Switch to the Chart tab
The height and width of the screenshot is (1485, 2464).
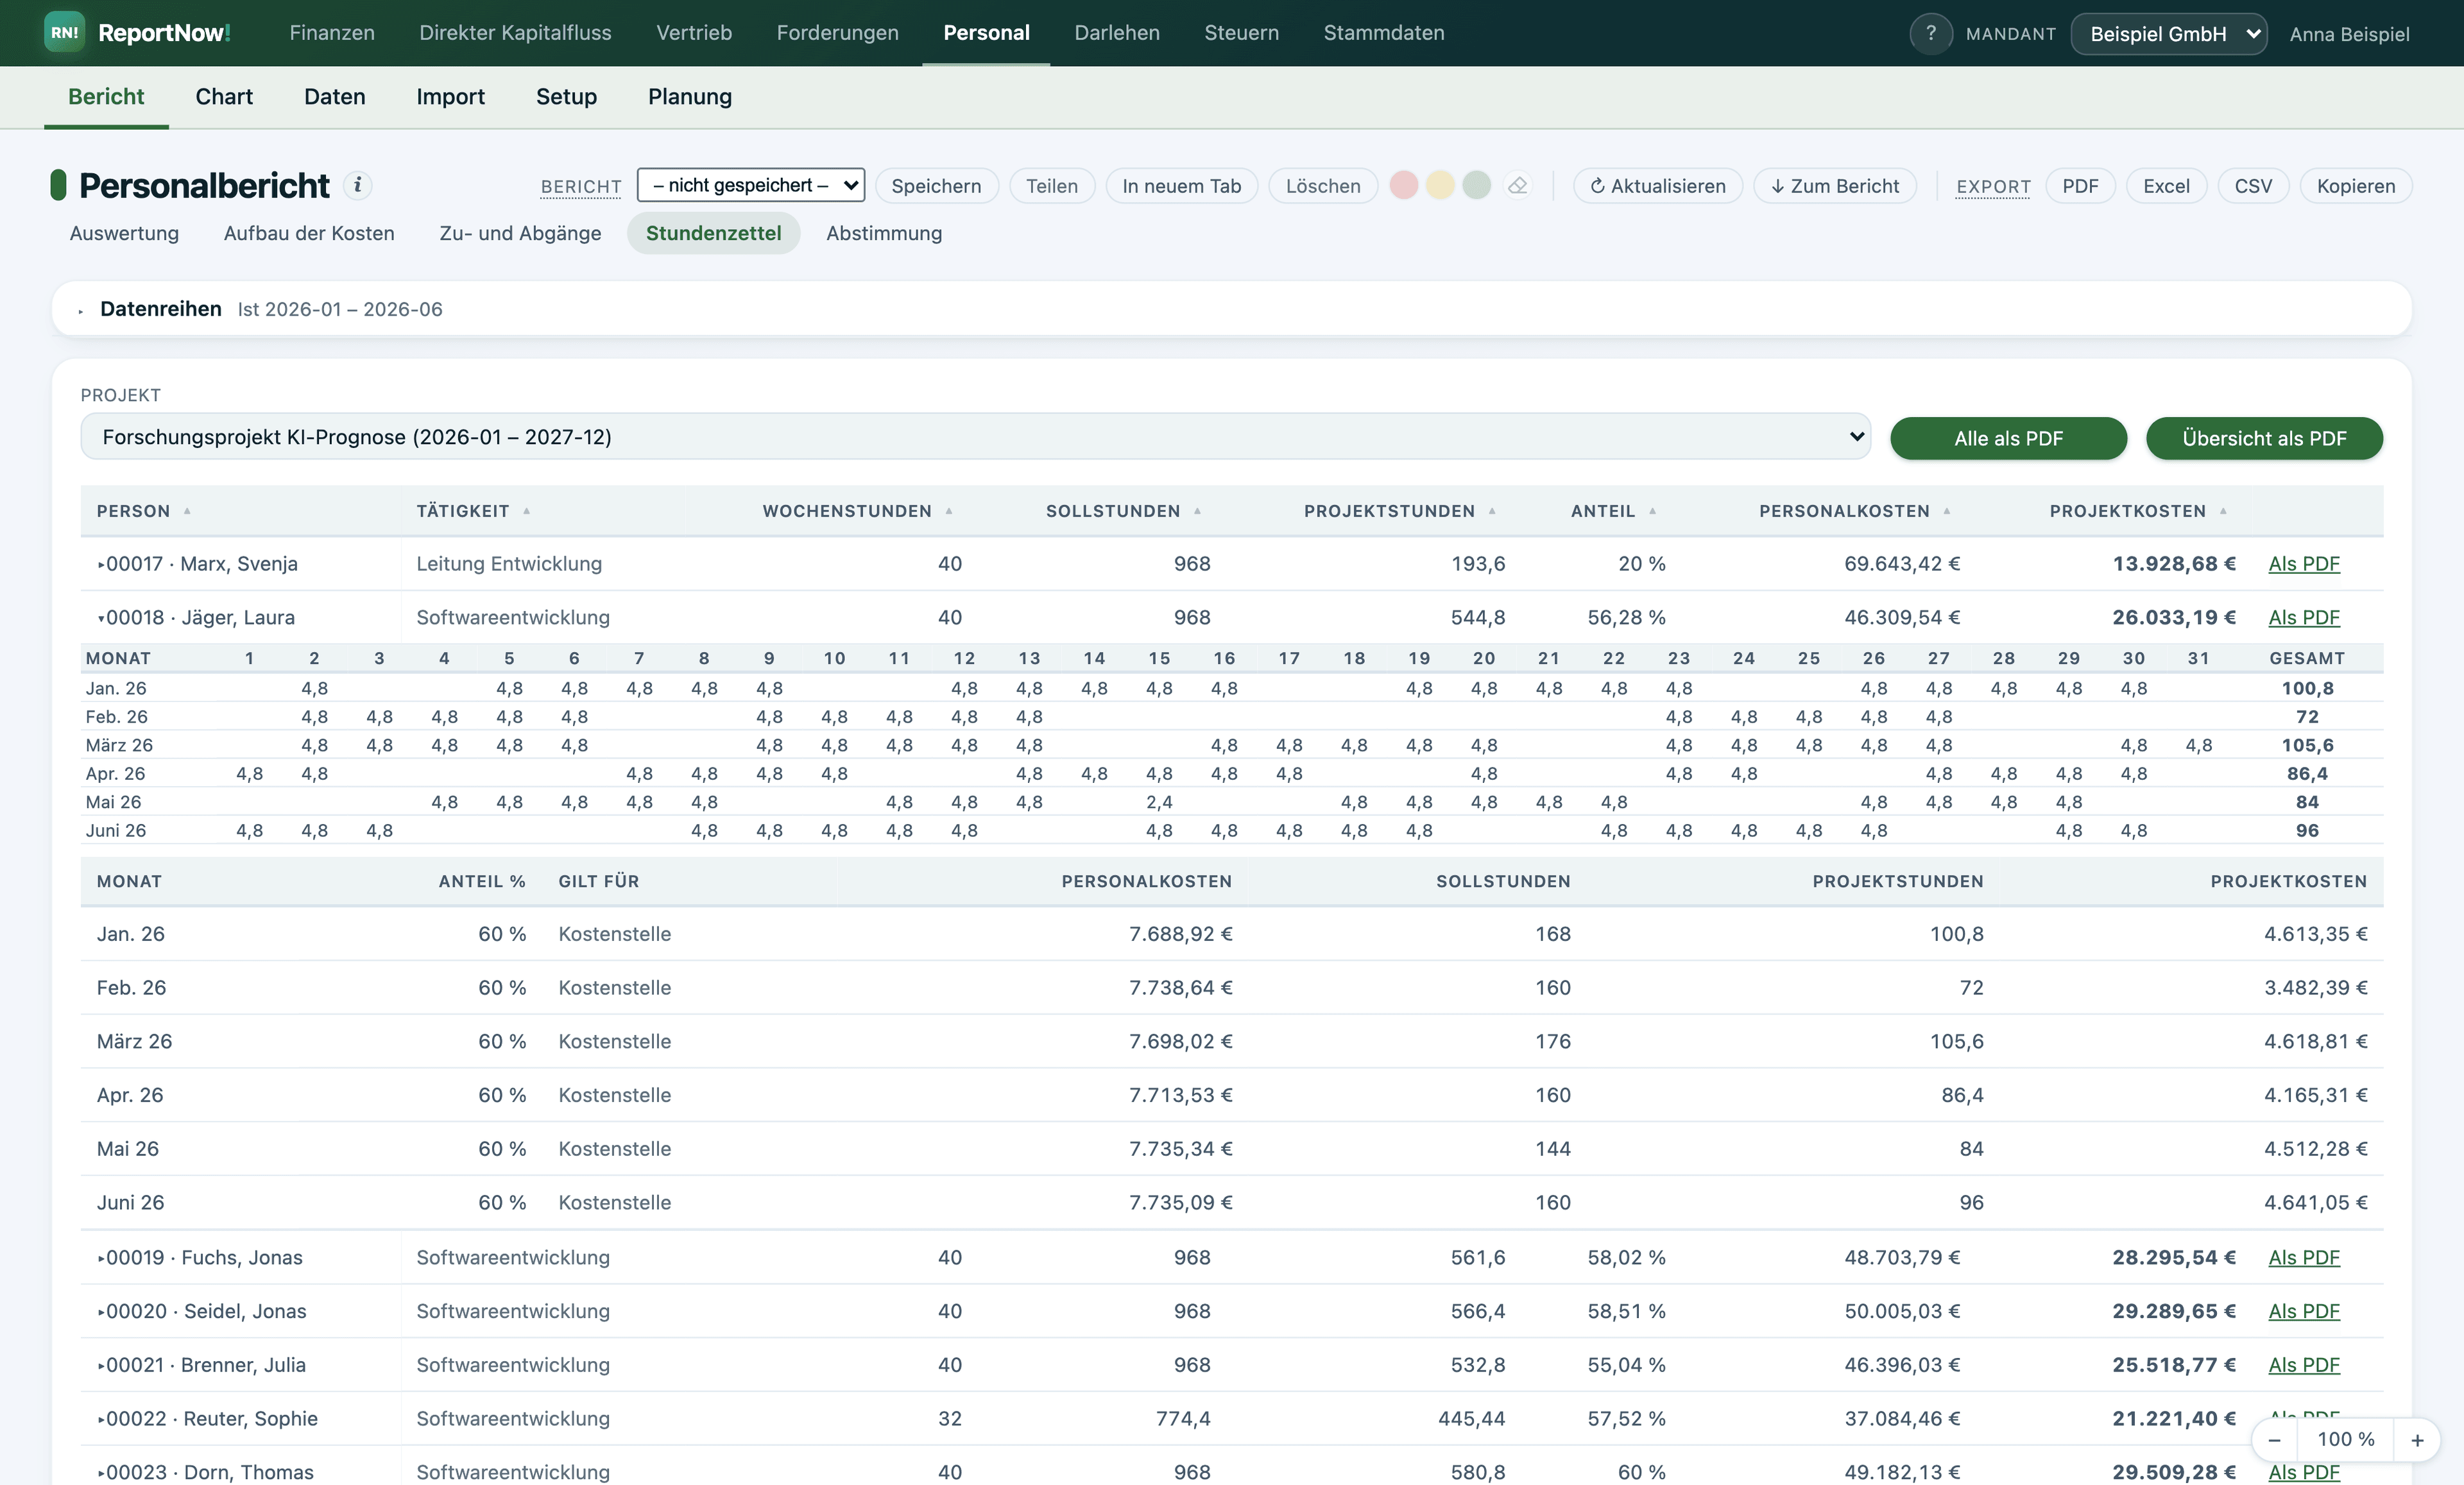pyautogui.click(x=224, y=97)
